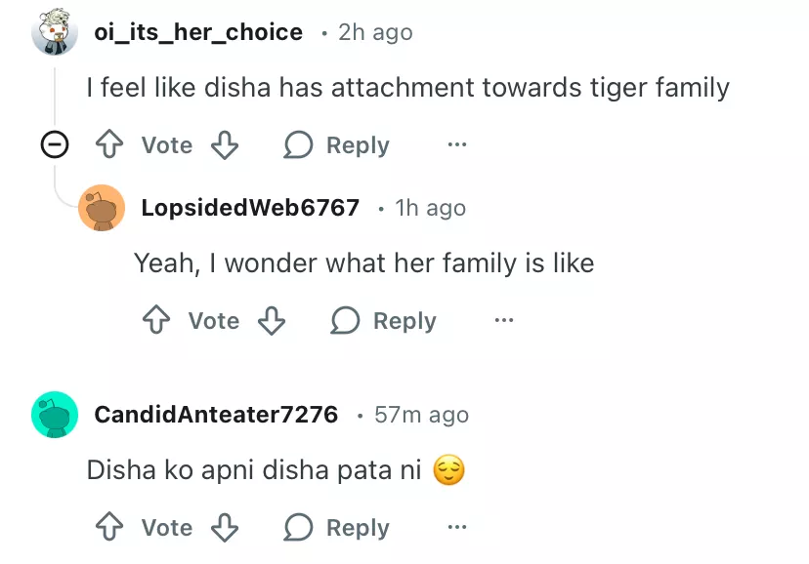Downvote LopsidedWeb6767's reply about her family

pos(272,321)
